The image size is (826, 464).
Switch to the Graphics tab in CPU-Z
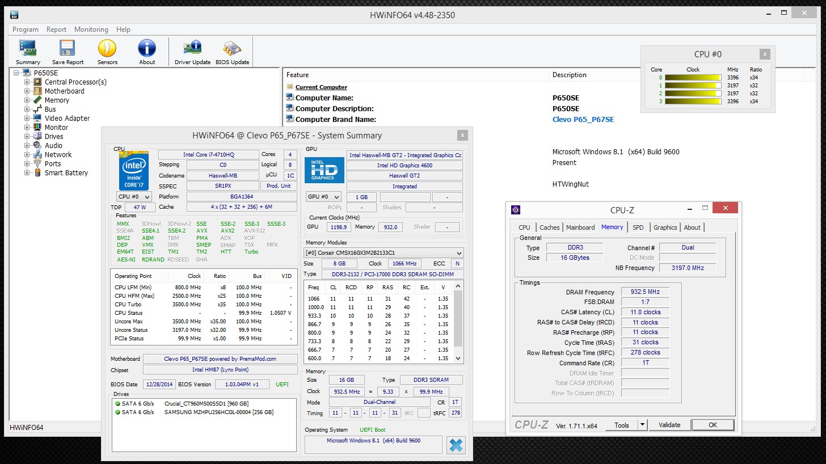665,227
